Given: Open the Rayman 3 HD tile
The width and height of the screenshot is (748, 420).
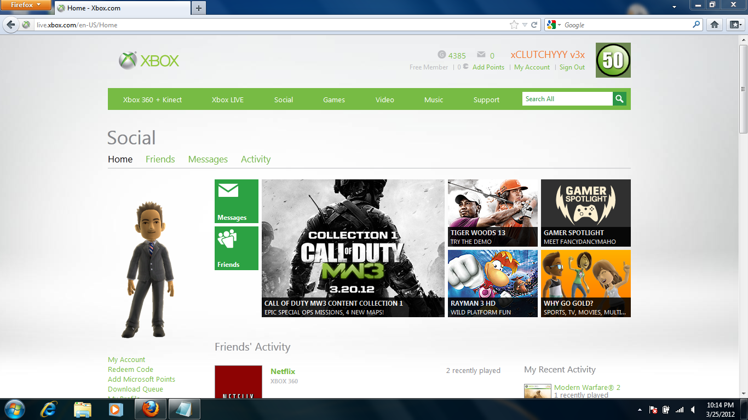Looking at the screenshot, I should pos(493,283).
